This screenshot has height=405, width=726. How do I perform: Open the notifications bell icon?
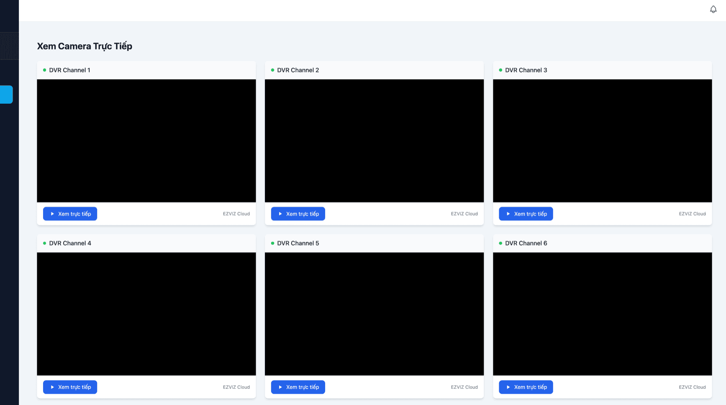click(713, 9)
